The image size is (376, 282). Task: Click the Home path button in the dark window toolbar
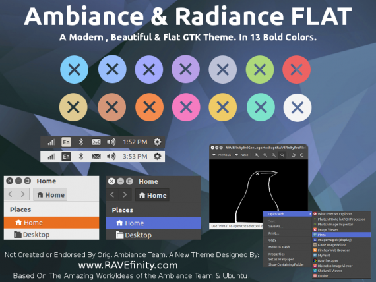(152, 195)
